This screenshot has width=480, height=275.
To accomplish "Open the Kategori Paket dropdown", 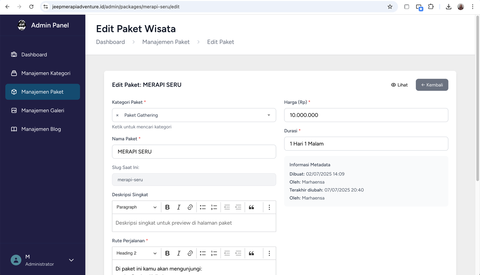I will coord(268,115).
